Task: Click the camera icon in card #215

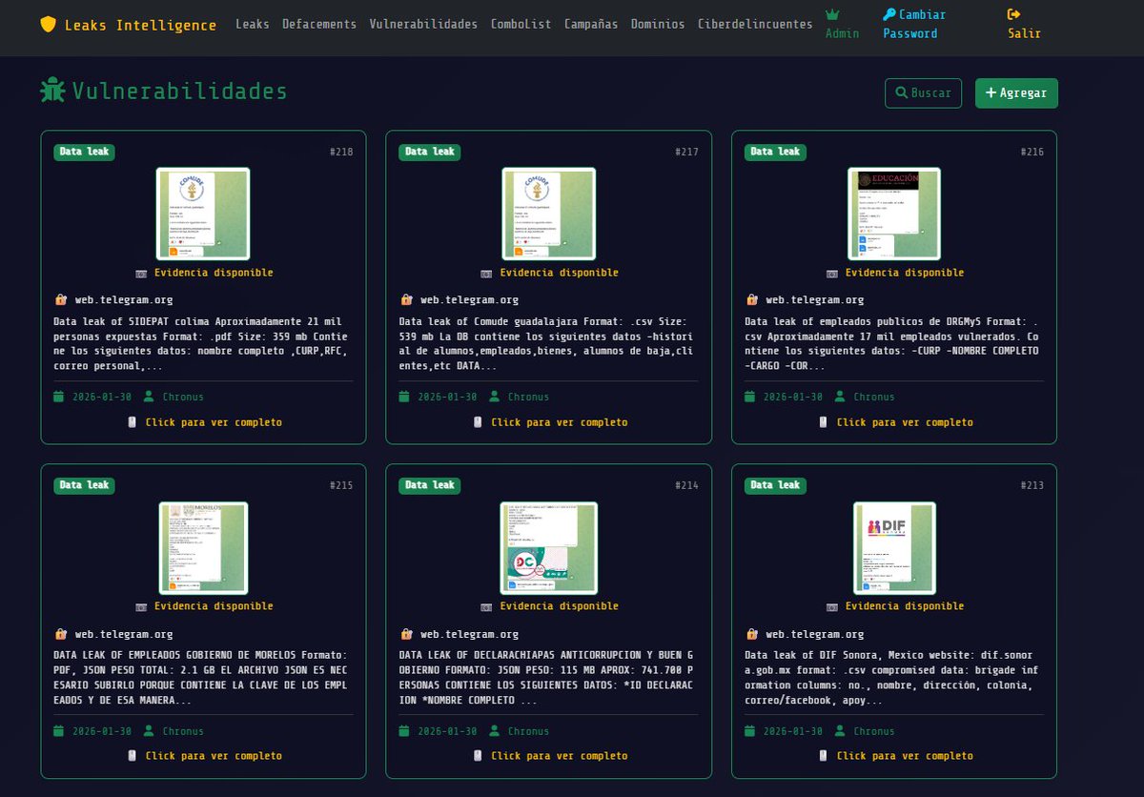Action: (141, 606)
